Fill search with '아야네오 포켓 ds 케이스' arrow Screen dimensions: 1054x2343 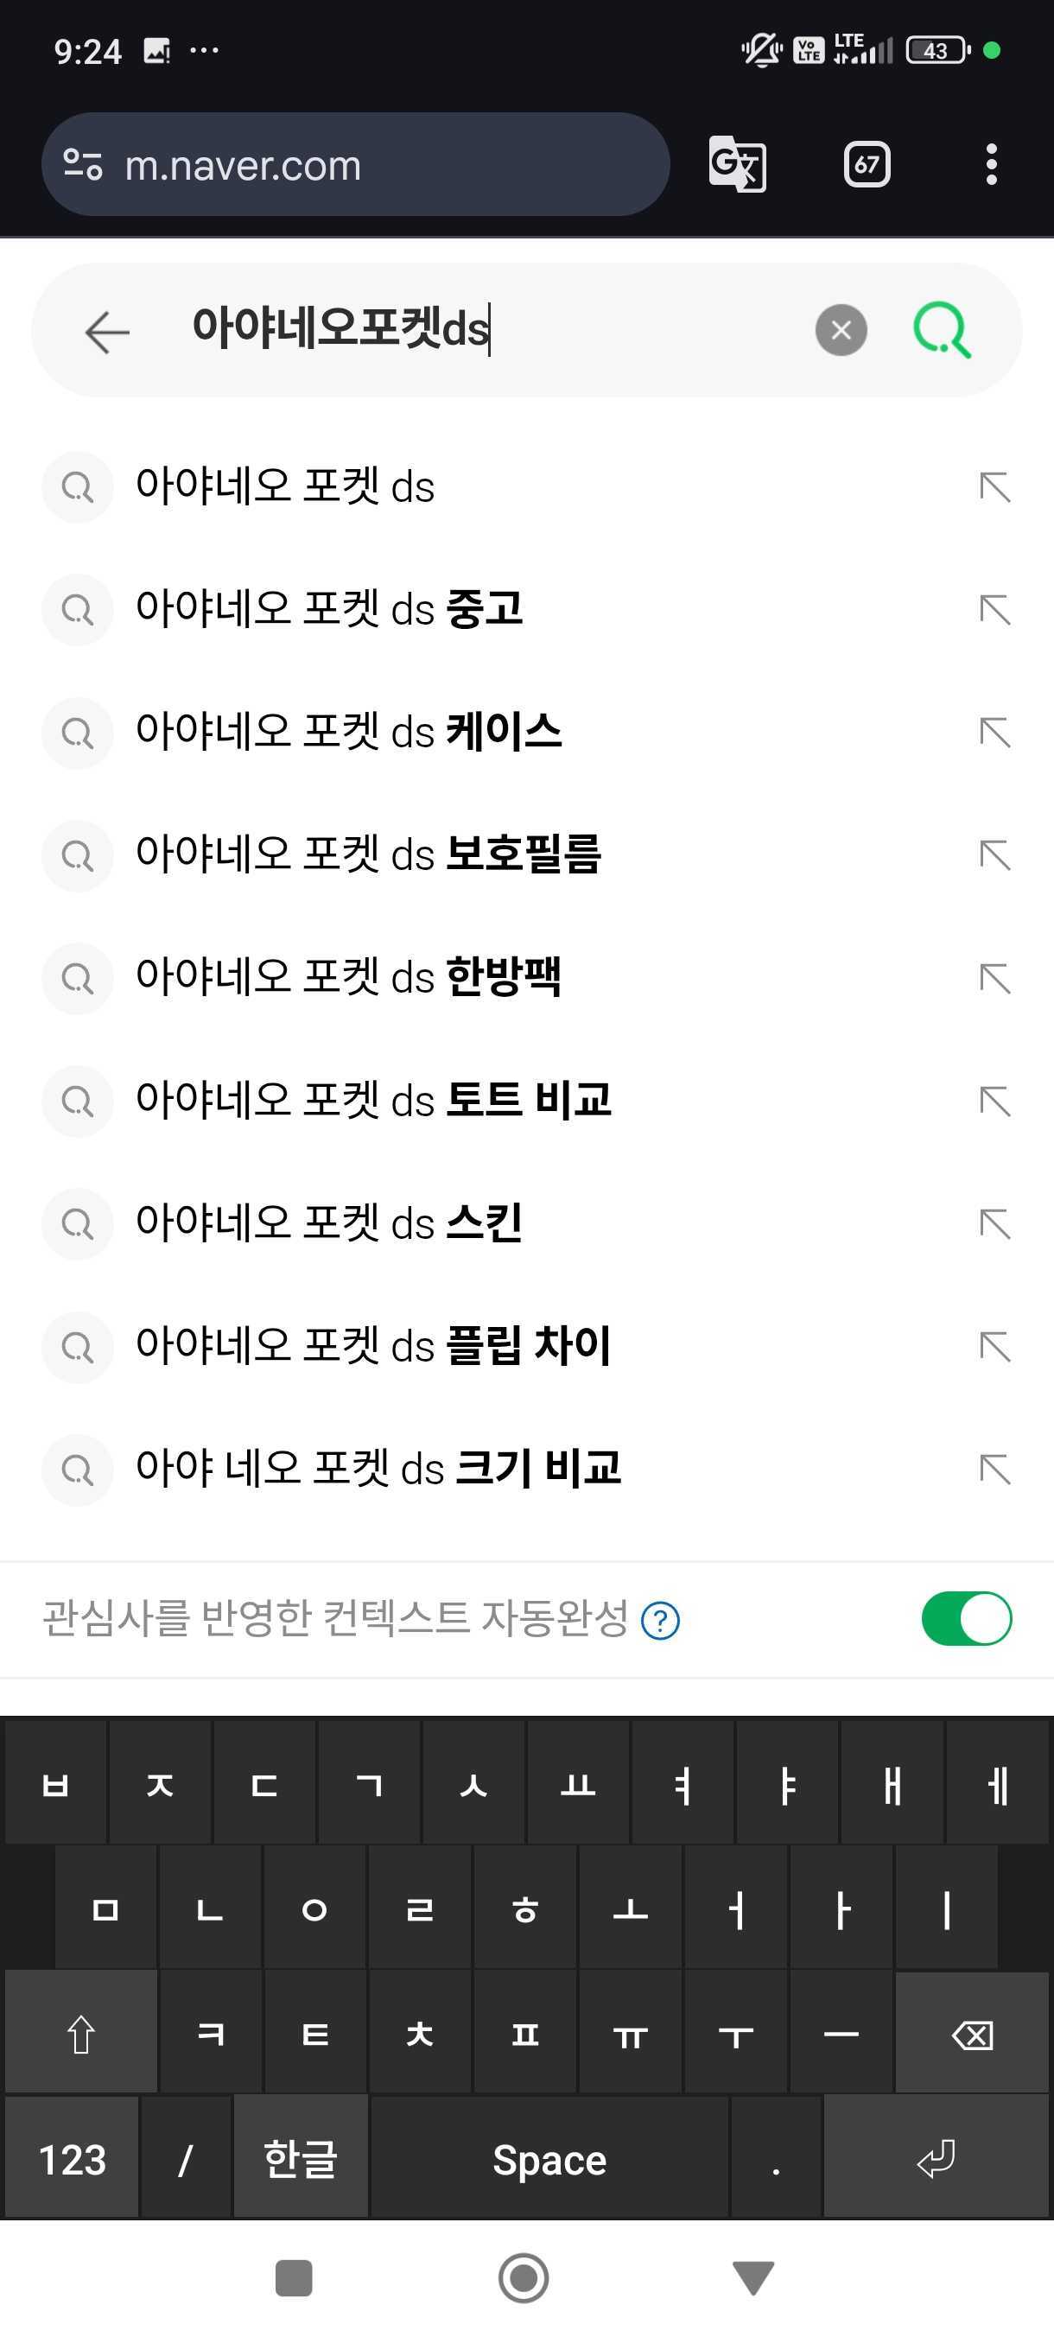point(995,733)
